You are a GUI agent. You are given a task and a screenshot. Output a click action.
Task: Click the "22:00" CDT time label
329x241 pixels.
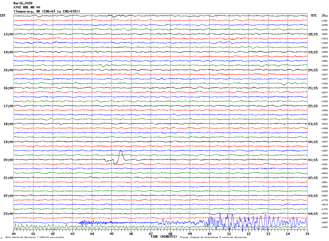click(x=8, y=196)
